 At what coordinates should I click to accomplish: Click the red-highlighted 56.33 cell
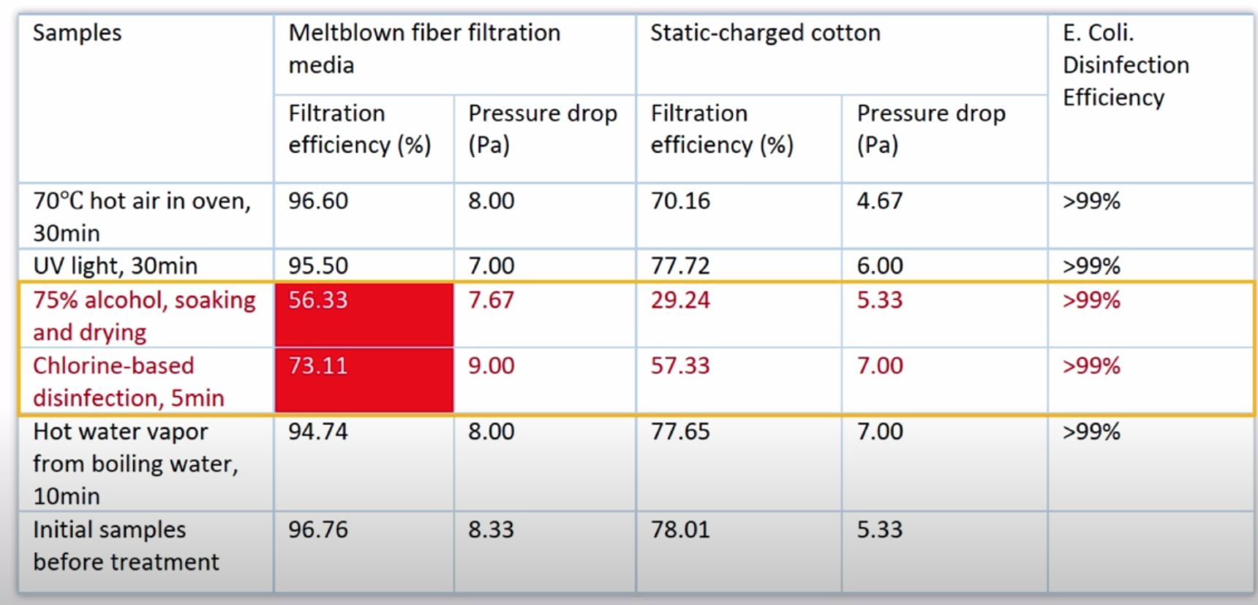click(364, 314)
